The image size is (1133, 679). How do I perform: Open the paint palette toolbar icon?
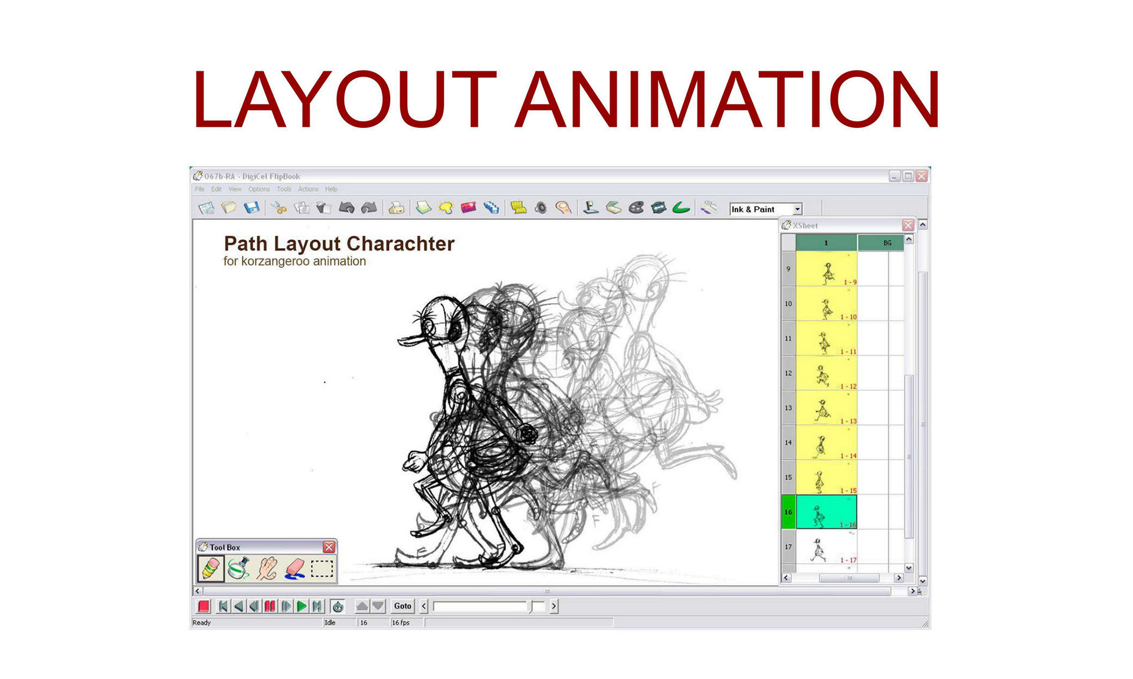pos(636,208)
